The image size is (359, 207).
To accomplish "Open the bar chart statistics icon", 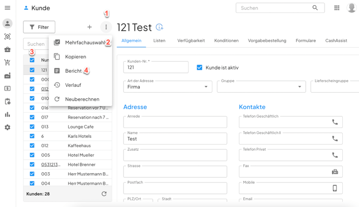I will point(7,114).
